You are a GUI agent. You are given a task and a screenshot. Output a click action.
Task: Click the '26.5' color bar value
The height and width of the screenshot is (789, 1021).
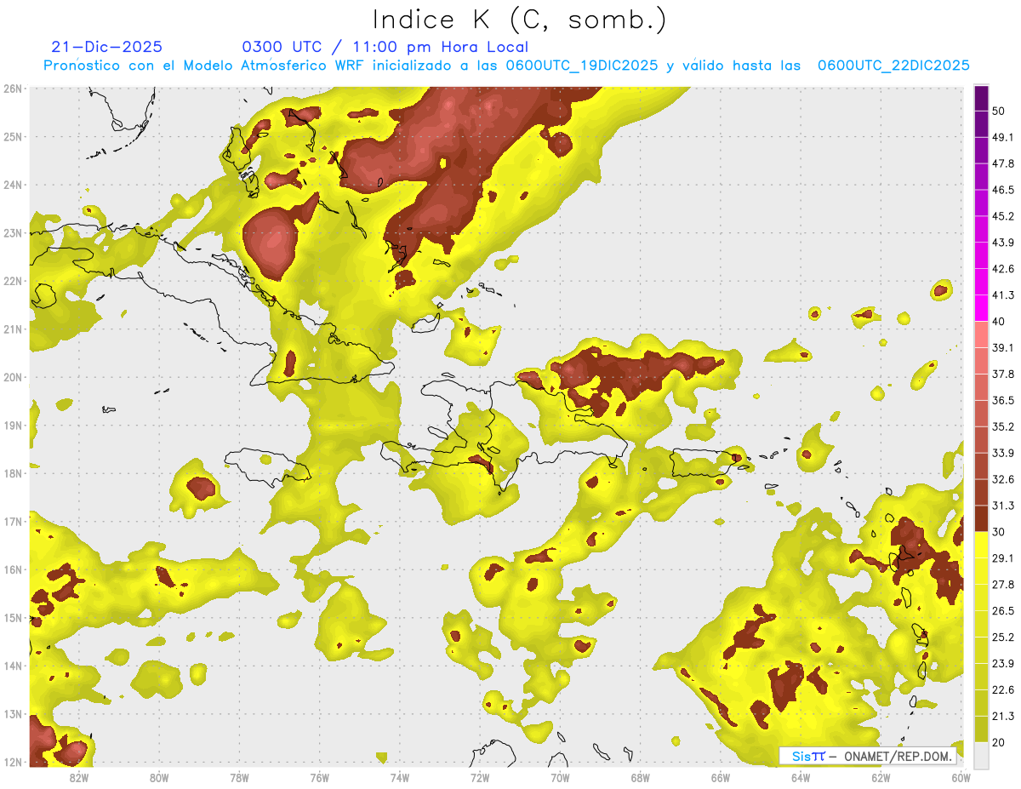pyautogui.click(x=1003, y=610)
